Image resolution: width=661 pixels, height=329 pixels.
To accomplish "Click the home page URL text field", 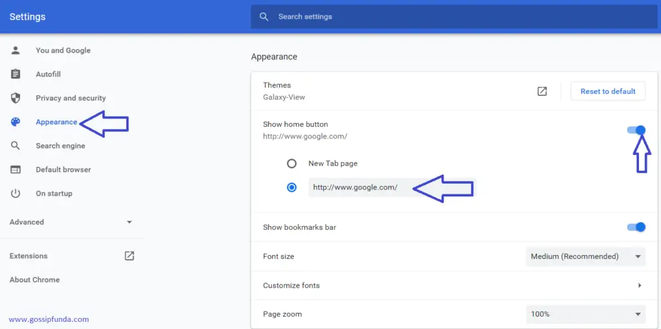I will tap(392, 187).
